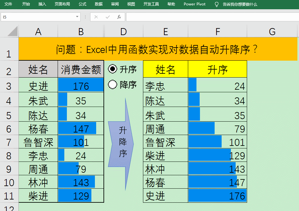Image resolution: width=299 pixels, height=211 pixels.
Task: Select row 11 header
Action: tap(9, 196)
